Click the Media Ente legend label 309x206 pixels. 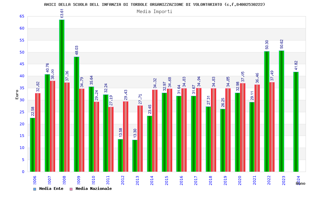[x=51, y=188]
